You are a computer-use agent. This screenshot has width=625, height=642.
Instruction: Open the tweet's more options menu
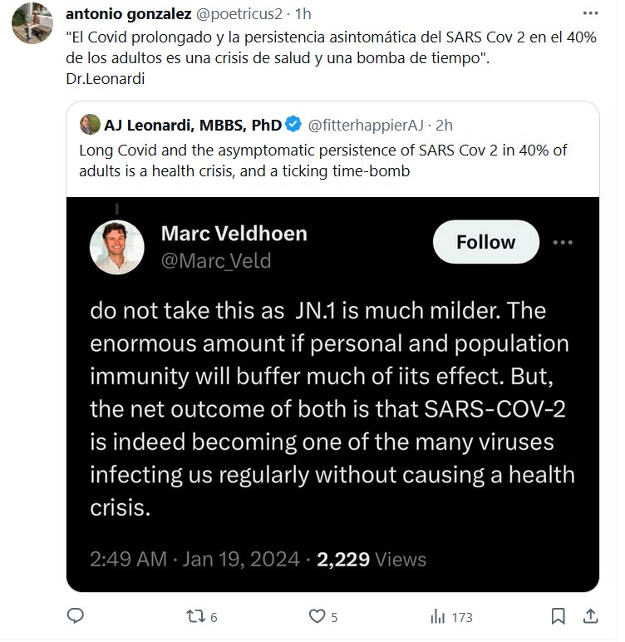tap(589, 14)
